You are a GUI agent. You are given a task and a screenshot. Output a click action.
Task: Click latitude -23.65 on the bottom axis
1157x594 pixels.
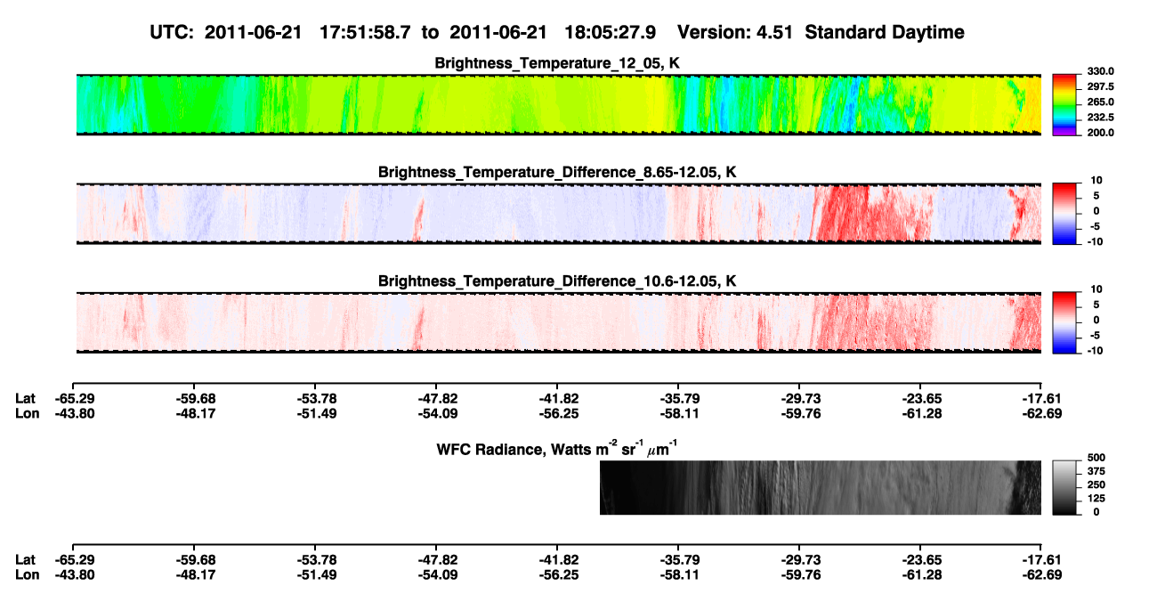921,559
